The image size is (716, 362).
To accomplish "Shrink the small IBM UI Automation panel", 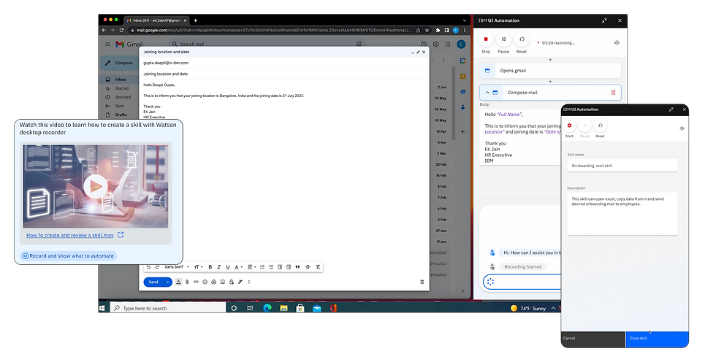I will click(671, 109).
